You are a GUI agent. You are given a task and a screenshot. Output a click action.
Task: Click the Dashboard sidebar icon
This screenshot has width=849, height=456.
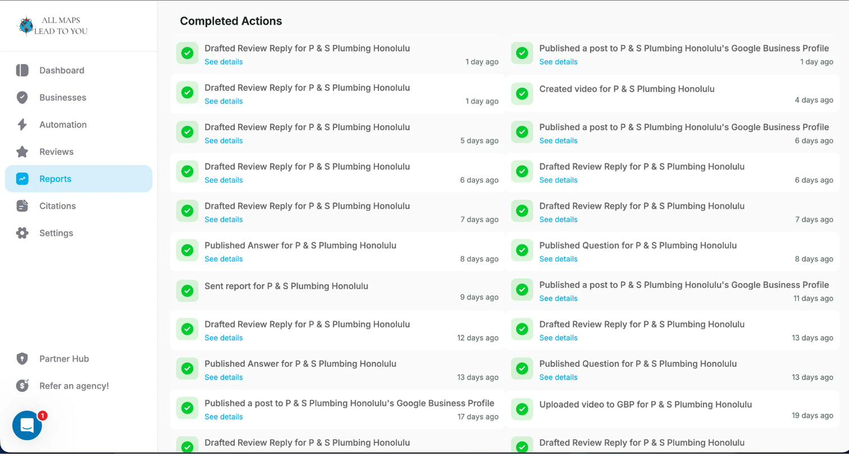point(22,70)
